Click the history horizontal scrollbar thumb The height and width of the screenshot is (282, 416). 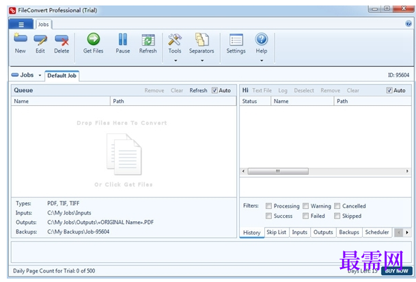278,171
